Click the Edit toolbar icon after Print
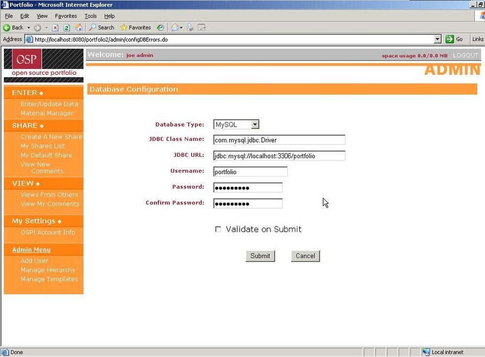This screenshot has width=485, height=357. (202, 28)
